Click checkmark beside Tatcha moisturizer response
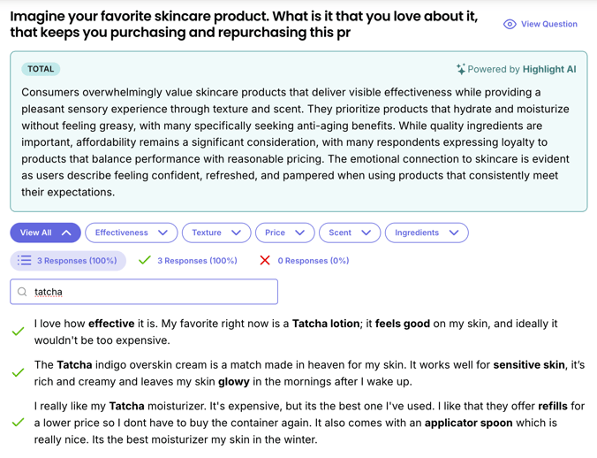 tap(18, 423)
